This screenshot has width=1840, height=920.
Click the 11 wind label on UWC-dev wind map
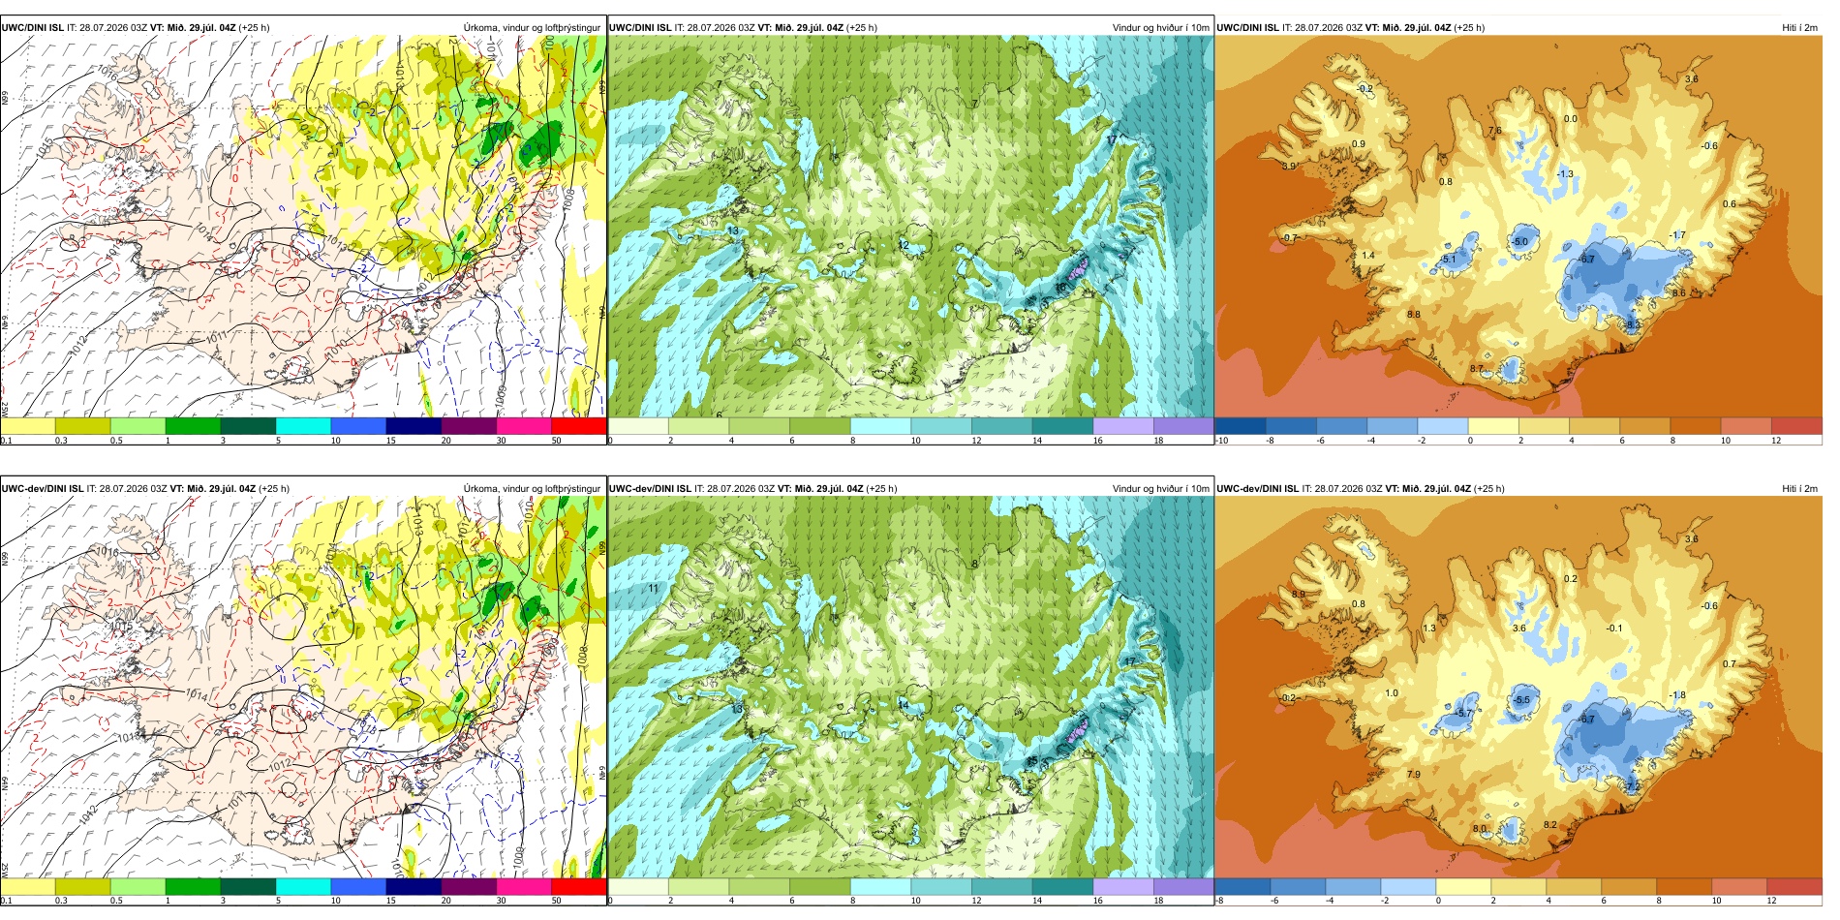tap(653, 589)
